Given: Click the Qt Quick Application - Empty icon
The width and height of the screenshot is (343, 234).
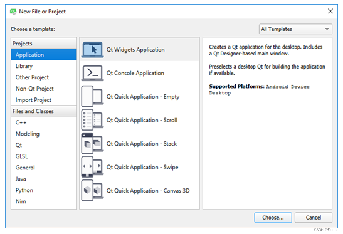Looking at the screenshot, I should (92, 96).
